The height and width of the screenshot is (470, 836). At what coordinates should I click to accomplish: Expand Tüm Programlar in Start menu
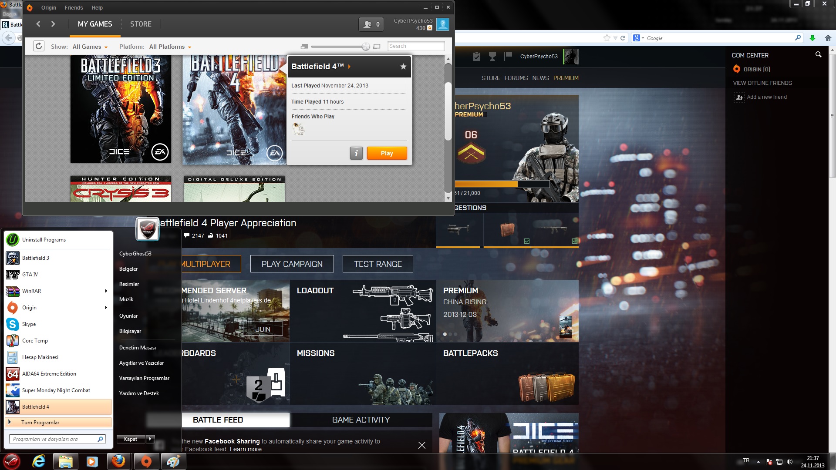coord(58,423)
